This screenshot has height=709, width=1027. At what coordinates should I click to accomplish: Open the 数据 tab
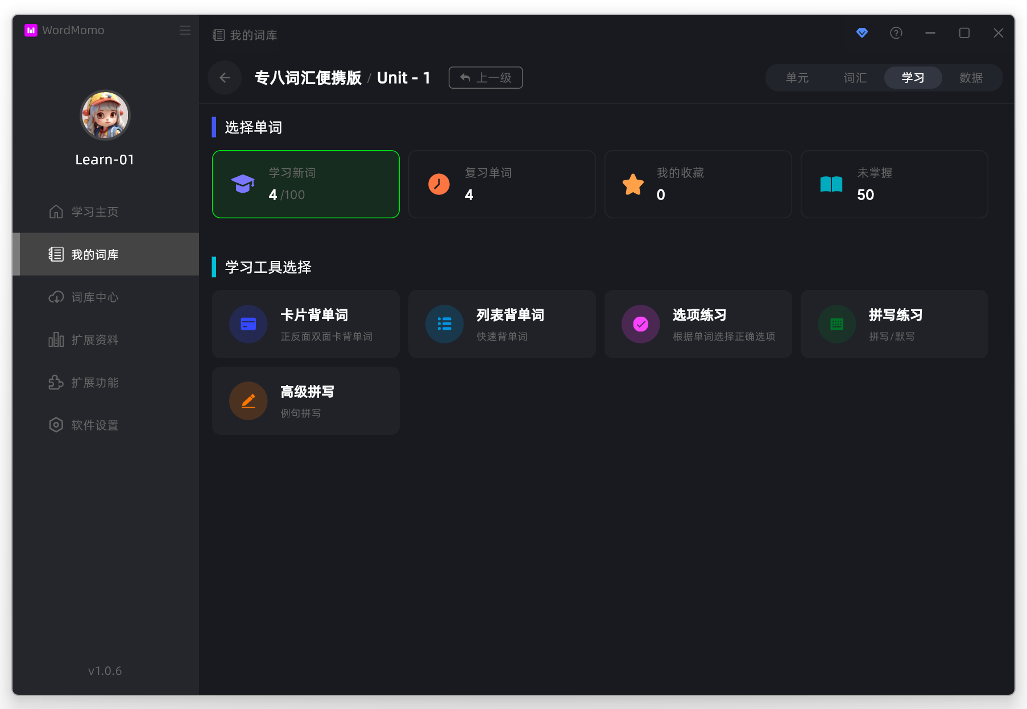pos(971,78)
